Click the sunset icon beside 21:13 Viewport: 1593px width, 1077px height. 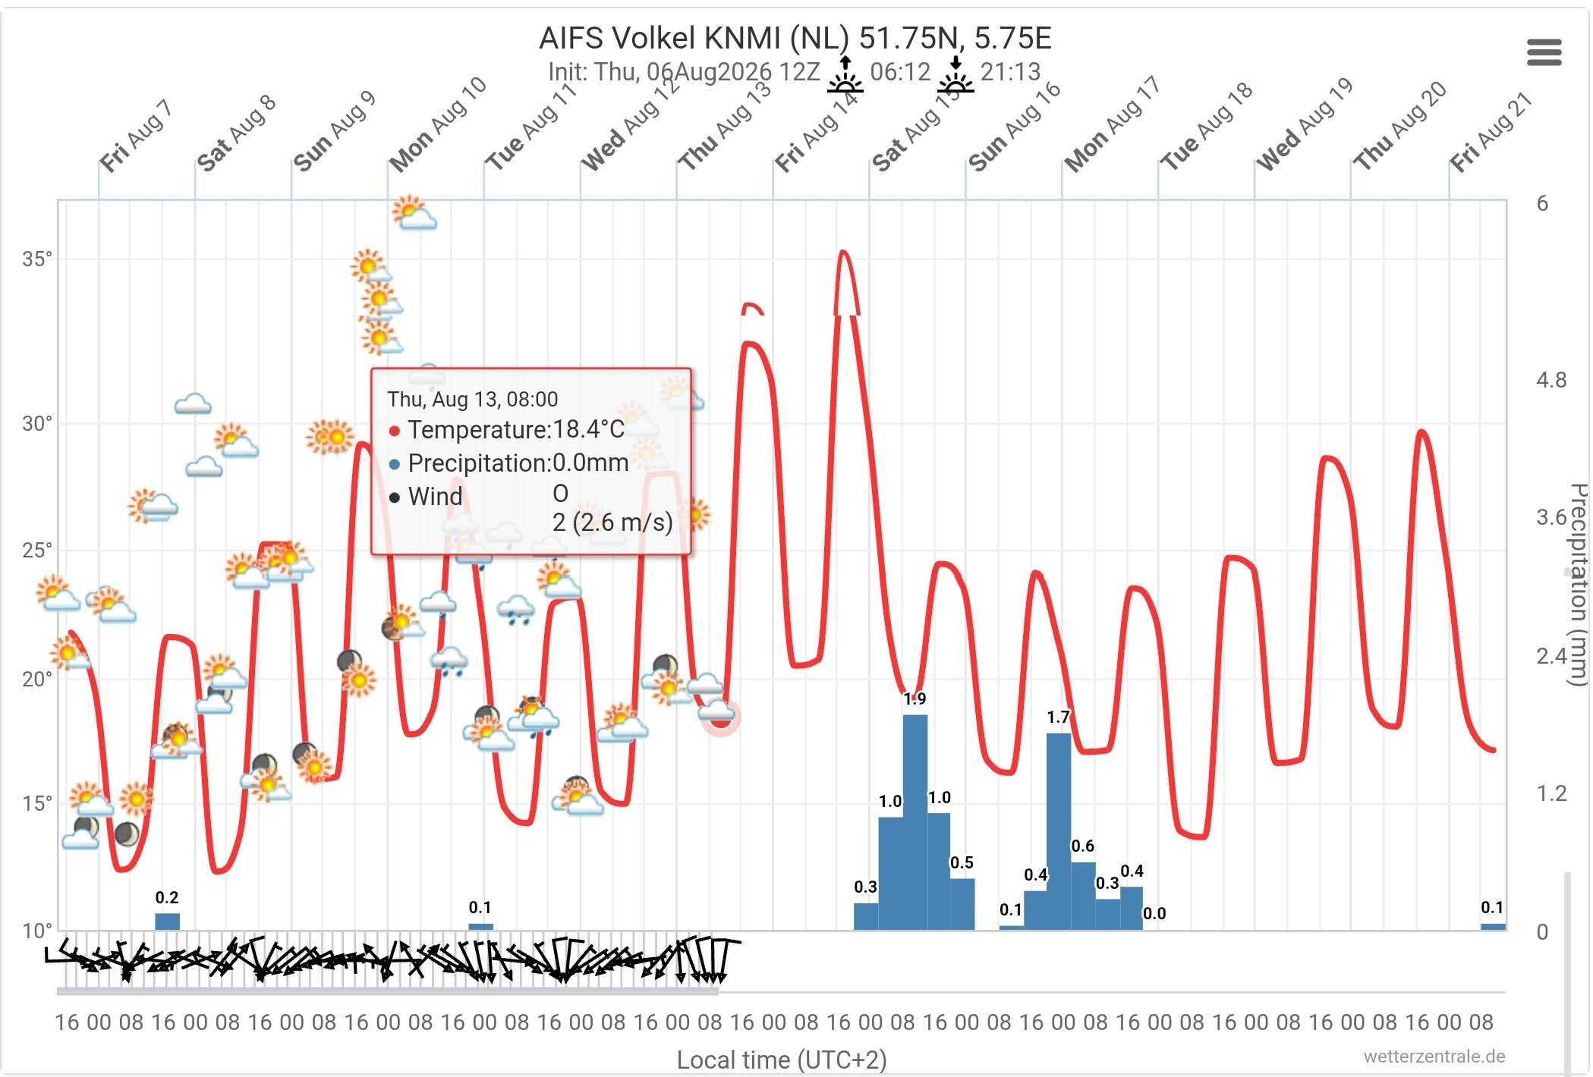coord(955,74)
